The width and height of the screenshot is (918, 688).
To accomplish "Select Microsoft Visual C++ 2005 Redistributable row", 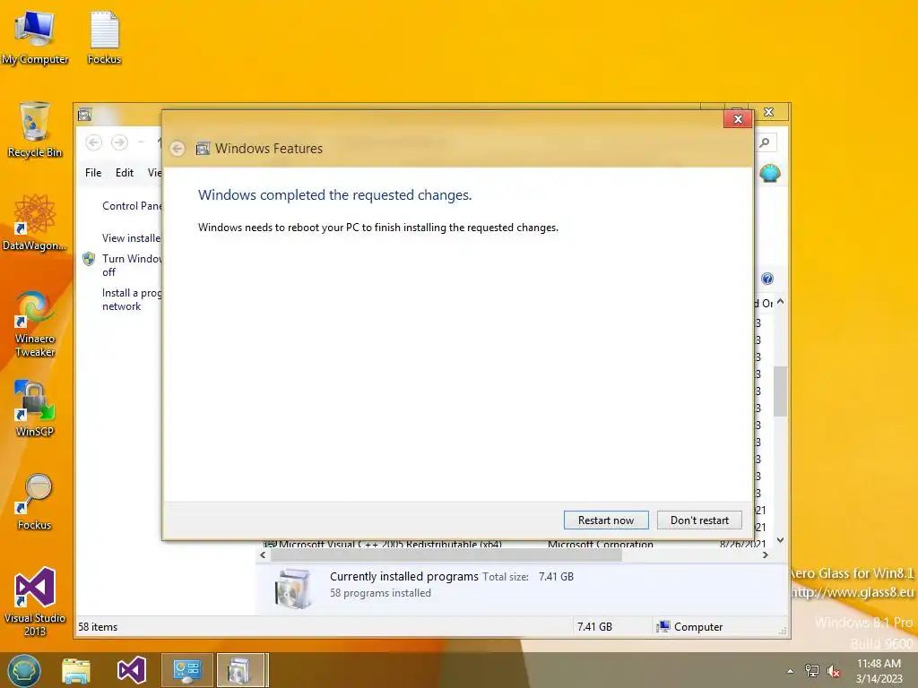I will (515, 544).
